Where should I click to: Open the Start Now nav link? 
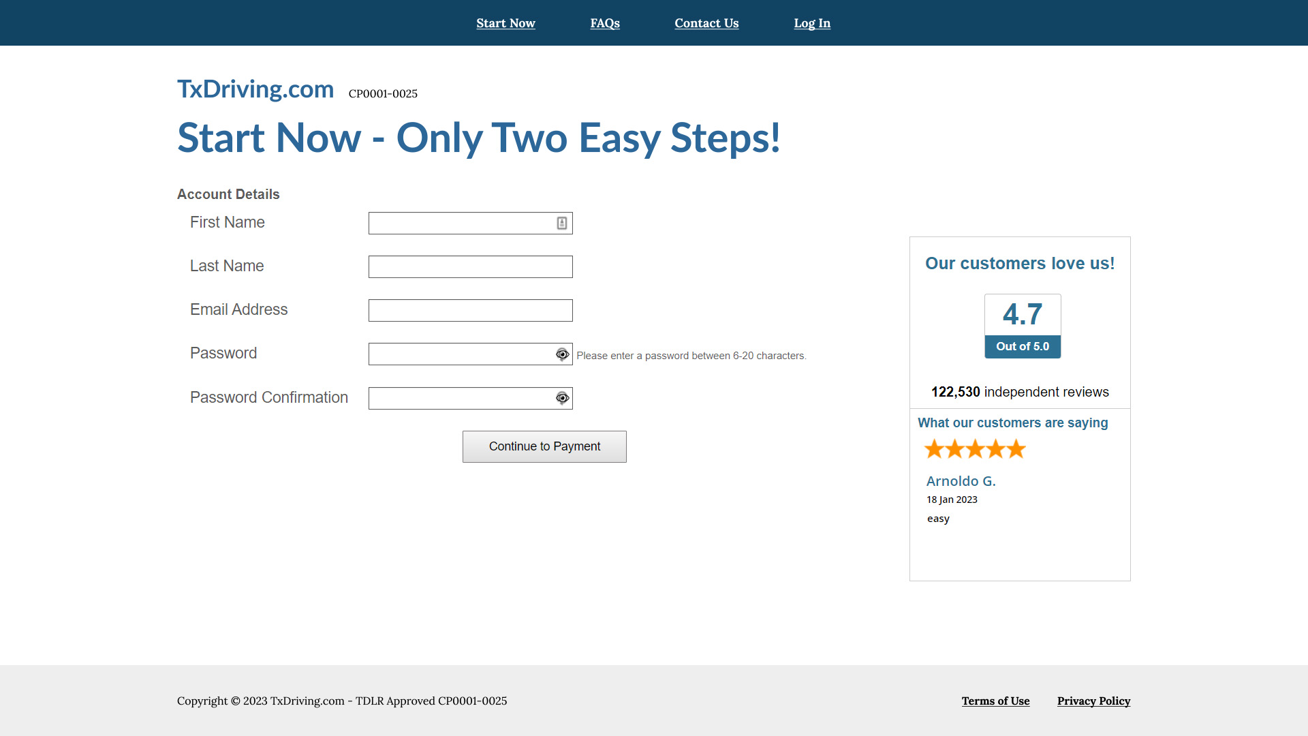coord(505,23)
